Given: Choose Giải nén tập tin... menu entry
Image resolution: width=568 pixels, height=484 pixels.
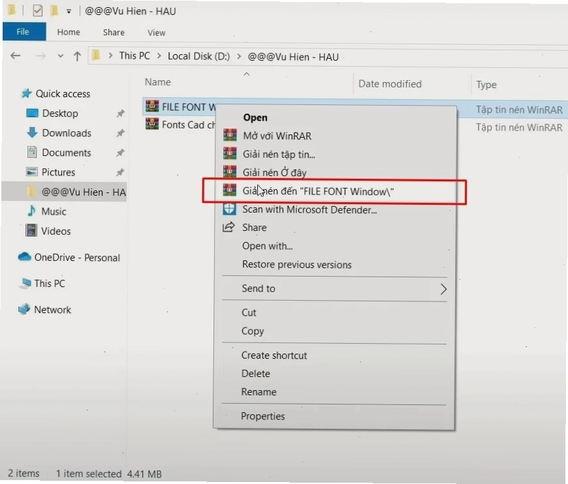Looking at the screenshot, I should [x=279, y=155].
